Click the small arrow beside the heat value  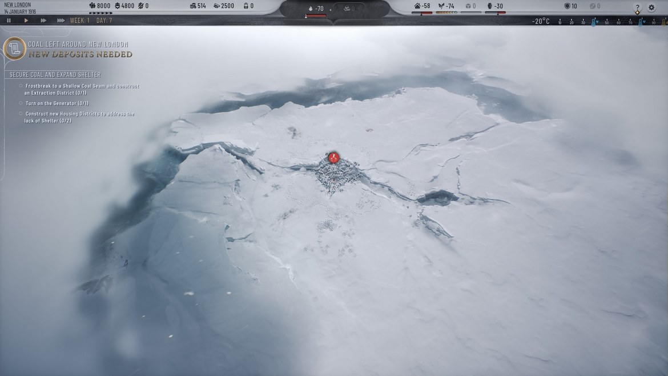(x=331, y=9)
